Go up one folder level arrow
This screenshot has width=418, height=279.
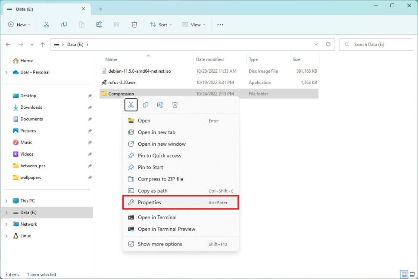pyautogui.click(x=42, y=44)
